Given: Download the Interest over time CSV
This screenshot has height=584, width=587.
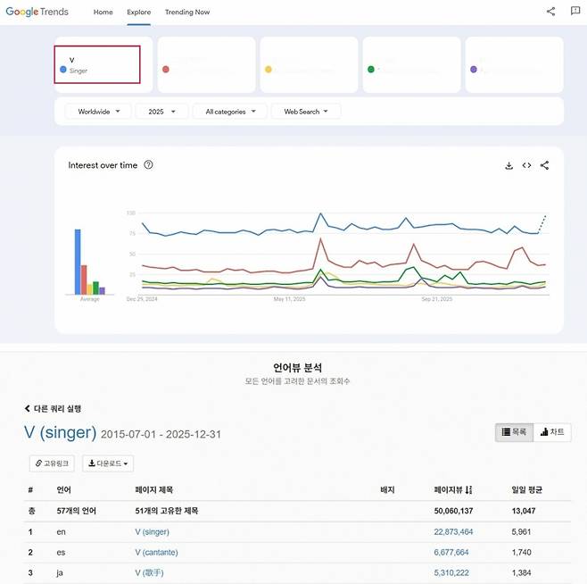Looking at the screenshot, I should (x=508, y=165).
